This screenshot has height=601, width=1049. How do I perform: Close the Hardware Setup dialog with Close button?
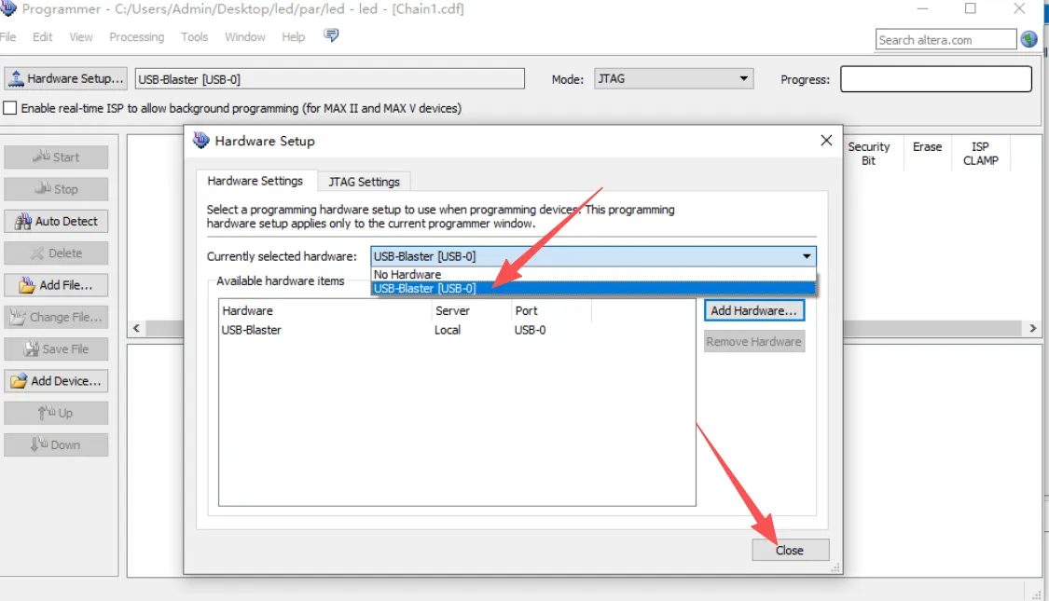point(790,550)
